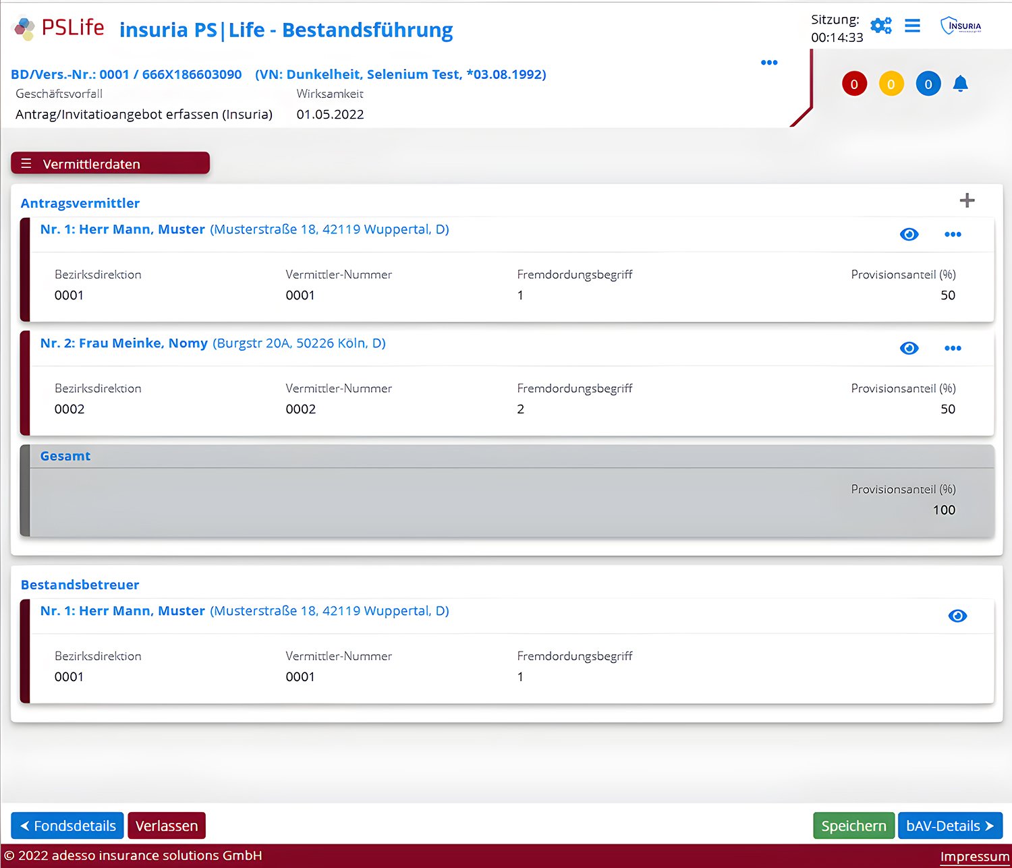Click Antragsvermittler 'Nr. 1: Herr Mann, Muster' title

pos(123,229)
